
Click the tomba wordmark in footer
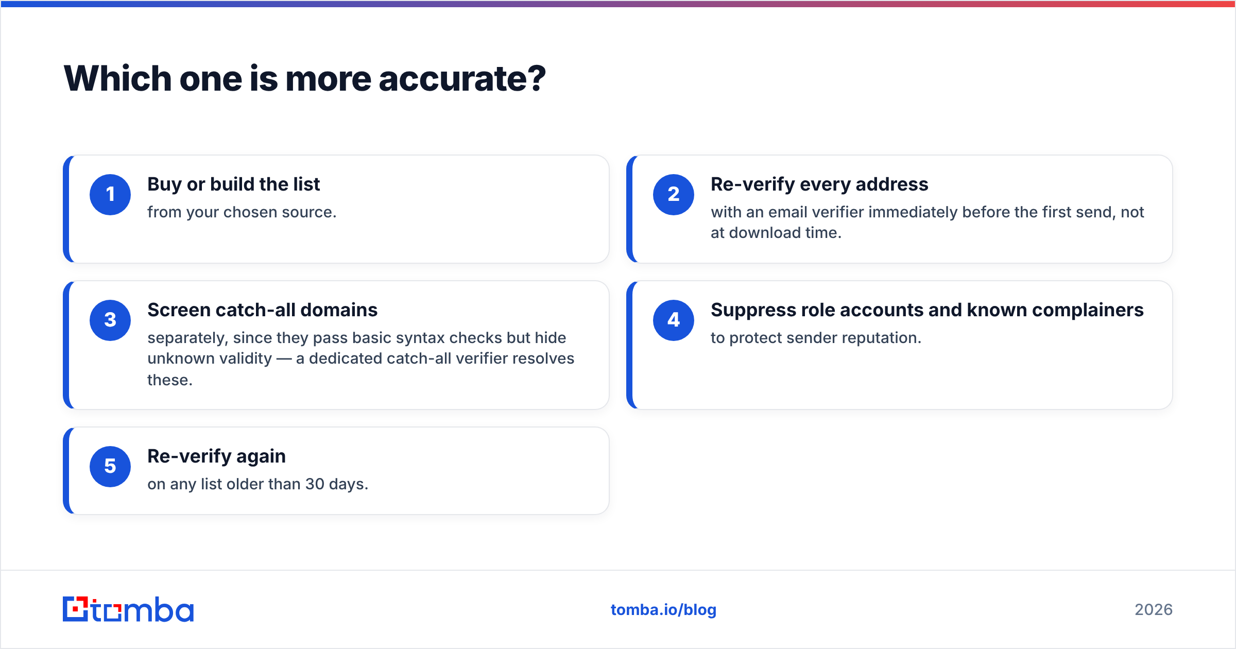point(143,609)
